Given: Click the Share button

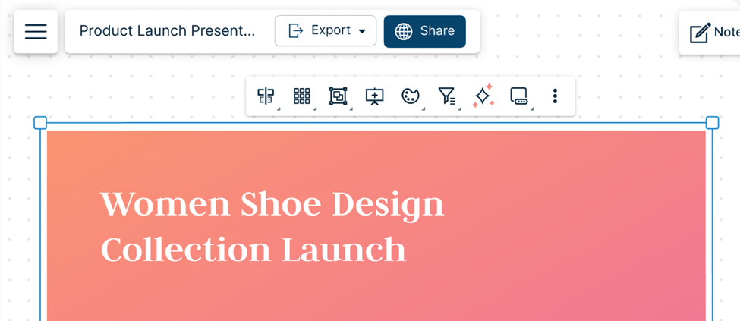Looking at the screenshot, I should click(x=424, y=31).
